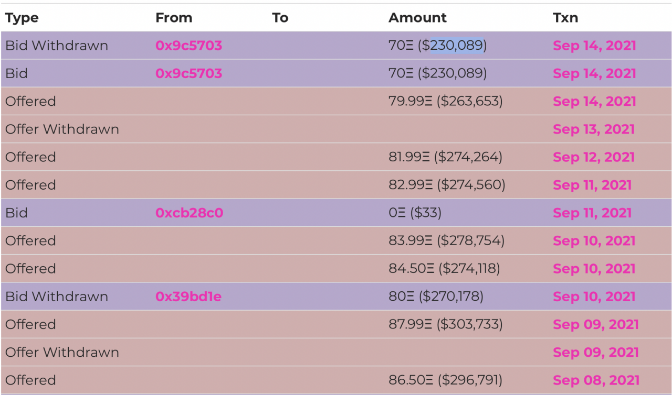Open transaction date for the 0Ξ bid

[x=592, y=213]
